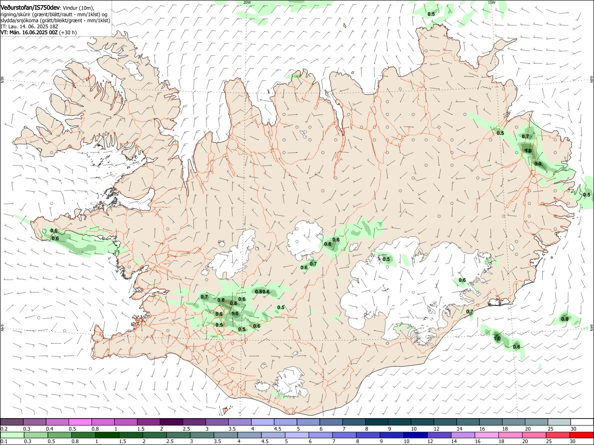Image resolution: width=594 pixels, height=445 pixels.
Task: Pick the pale green 0.1 rain swatch
Action: (12, 435)
